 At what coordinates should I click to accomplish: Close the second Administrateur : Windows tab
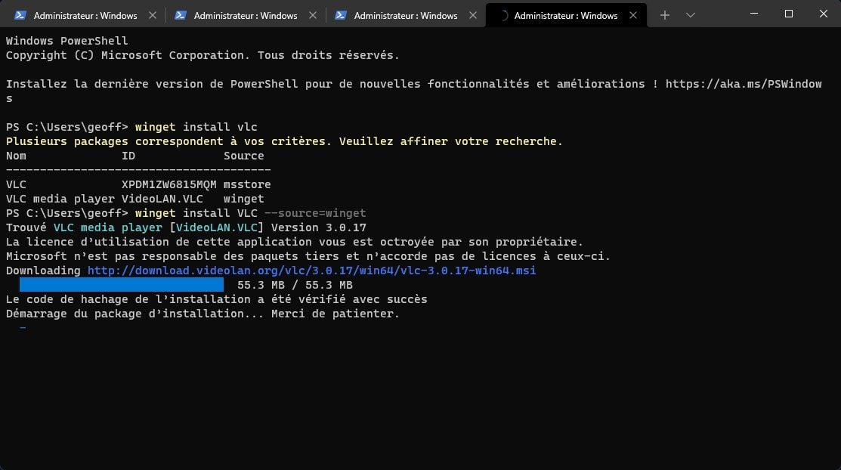(x=313, y=16)
